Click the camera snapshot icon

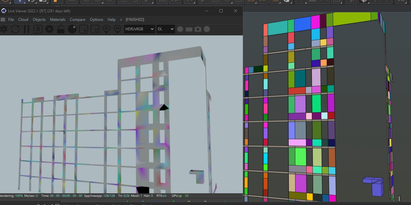point(198,29)
